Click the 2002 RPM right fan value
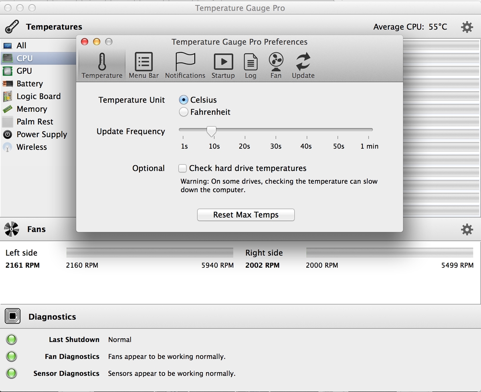481x392 pixels. pyautogui.click(x=263, y=265)
